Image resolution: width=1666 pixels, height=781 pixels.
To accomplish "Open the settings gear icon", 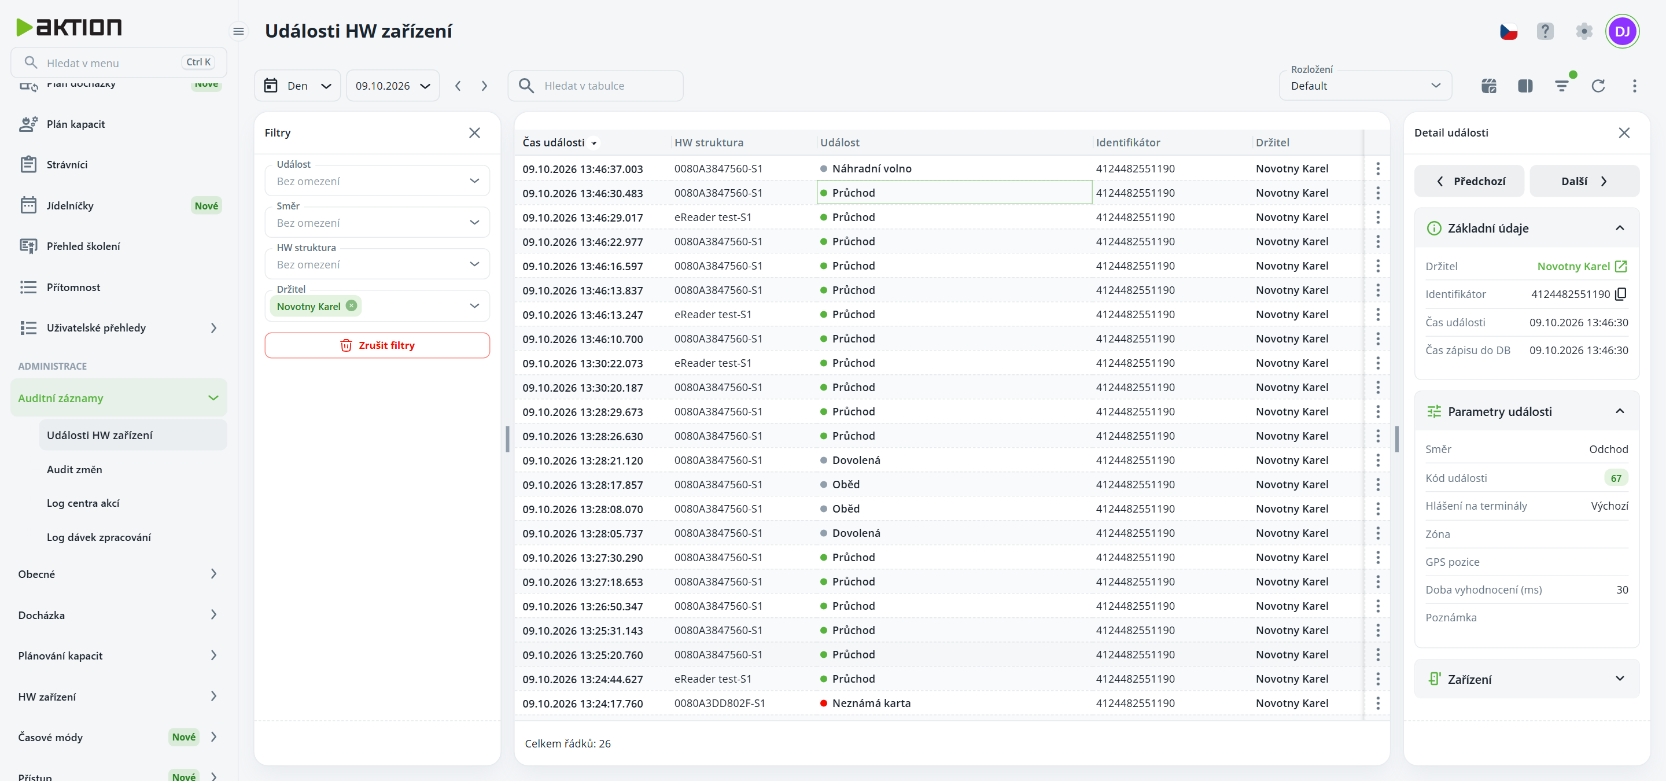I will [1584, 31].
